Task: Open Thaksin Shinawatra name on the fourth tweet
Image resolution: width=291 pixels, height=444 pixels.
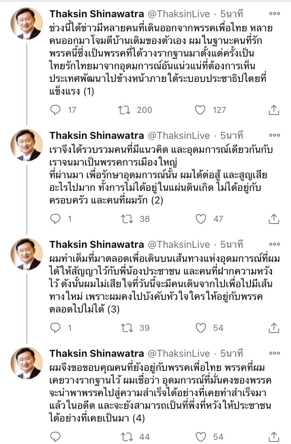Action: coord(97,353)
